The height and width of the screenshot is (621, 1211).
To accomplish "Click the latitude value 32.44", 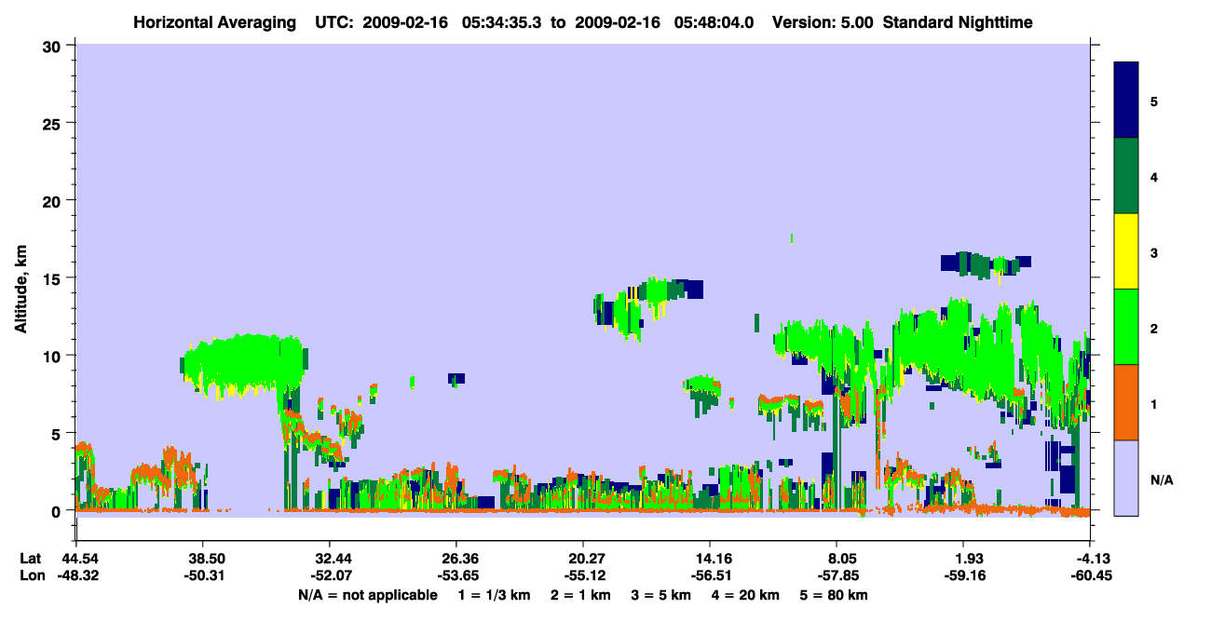I will click(330, 559).
